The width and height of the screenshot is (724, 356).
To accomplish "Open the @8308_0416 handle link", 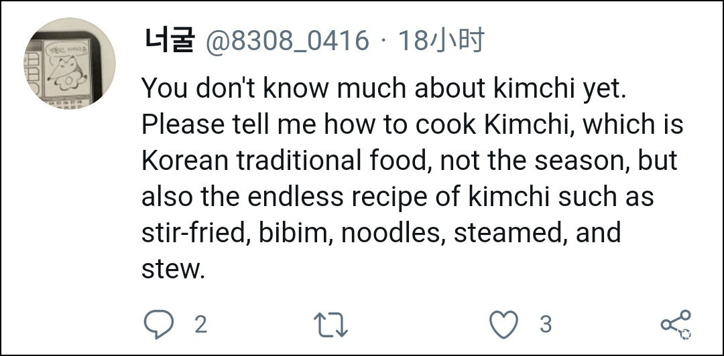I will [x=287, y=41].
